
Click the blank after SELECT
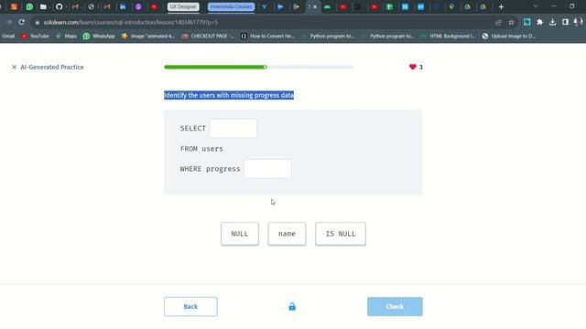click(233, 128)
